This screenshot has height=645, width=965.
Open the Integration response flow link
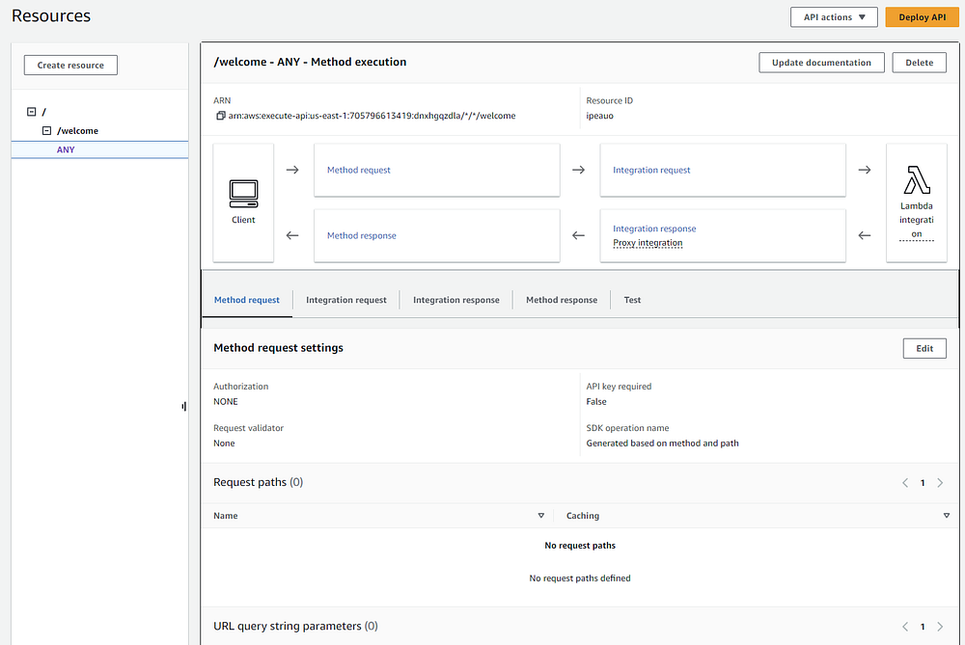click(654, 228)
